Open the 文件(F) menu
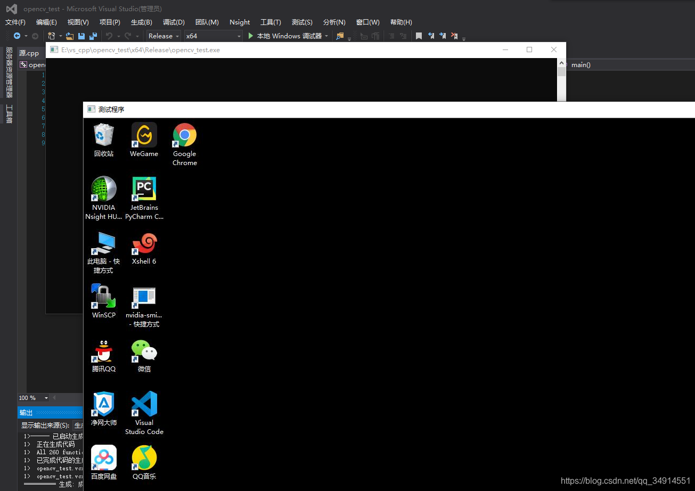 15,22
